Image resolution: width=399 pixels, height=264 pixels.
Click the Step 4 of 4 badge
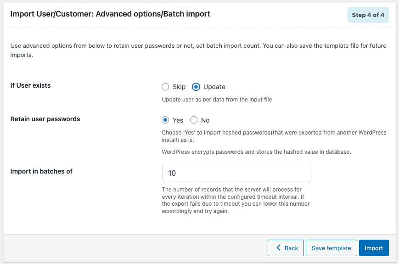[x=368, y=15]
